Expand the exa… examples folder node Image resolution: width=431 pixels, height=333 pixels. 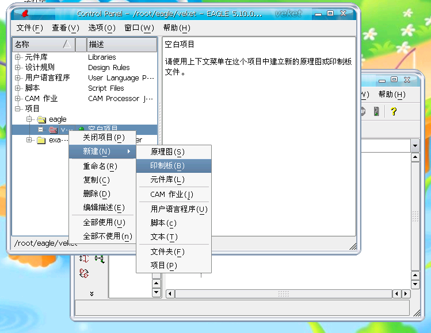click(x=29, y=140)
